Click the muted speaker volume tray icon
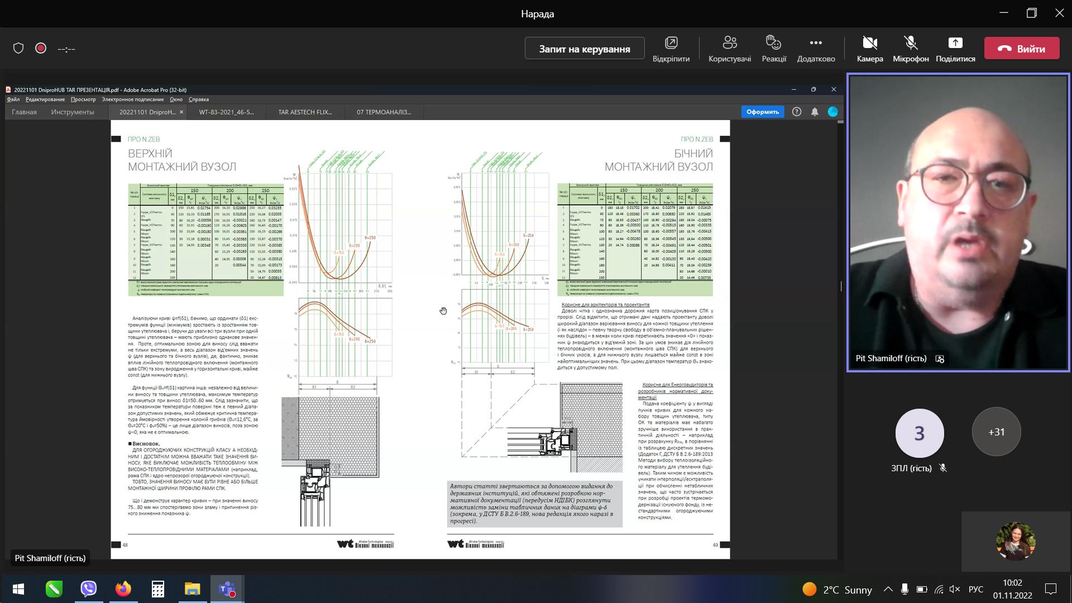The image size is (1072, 603). 955,590
